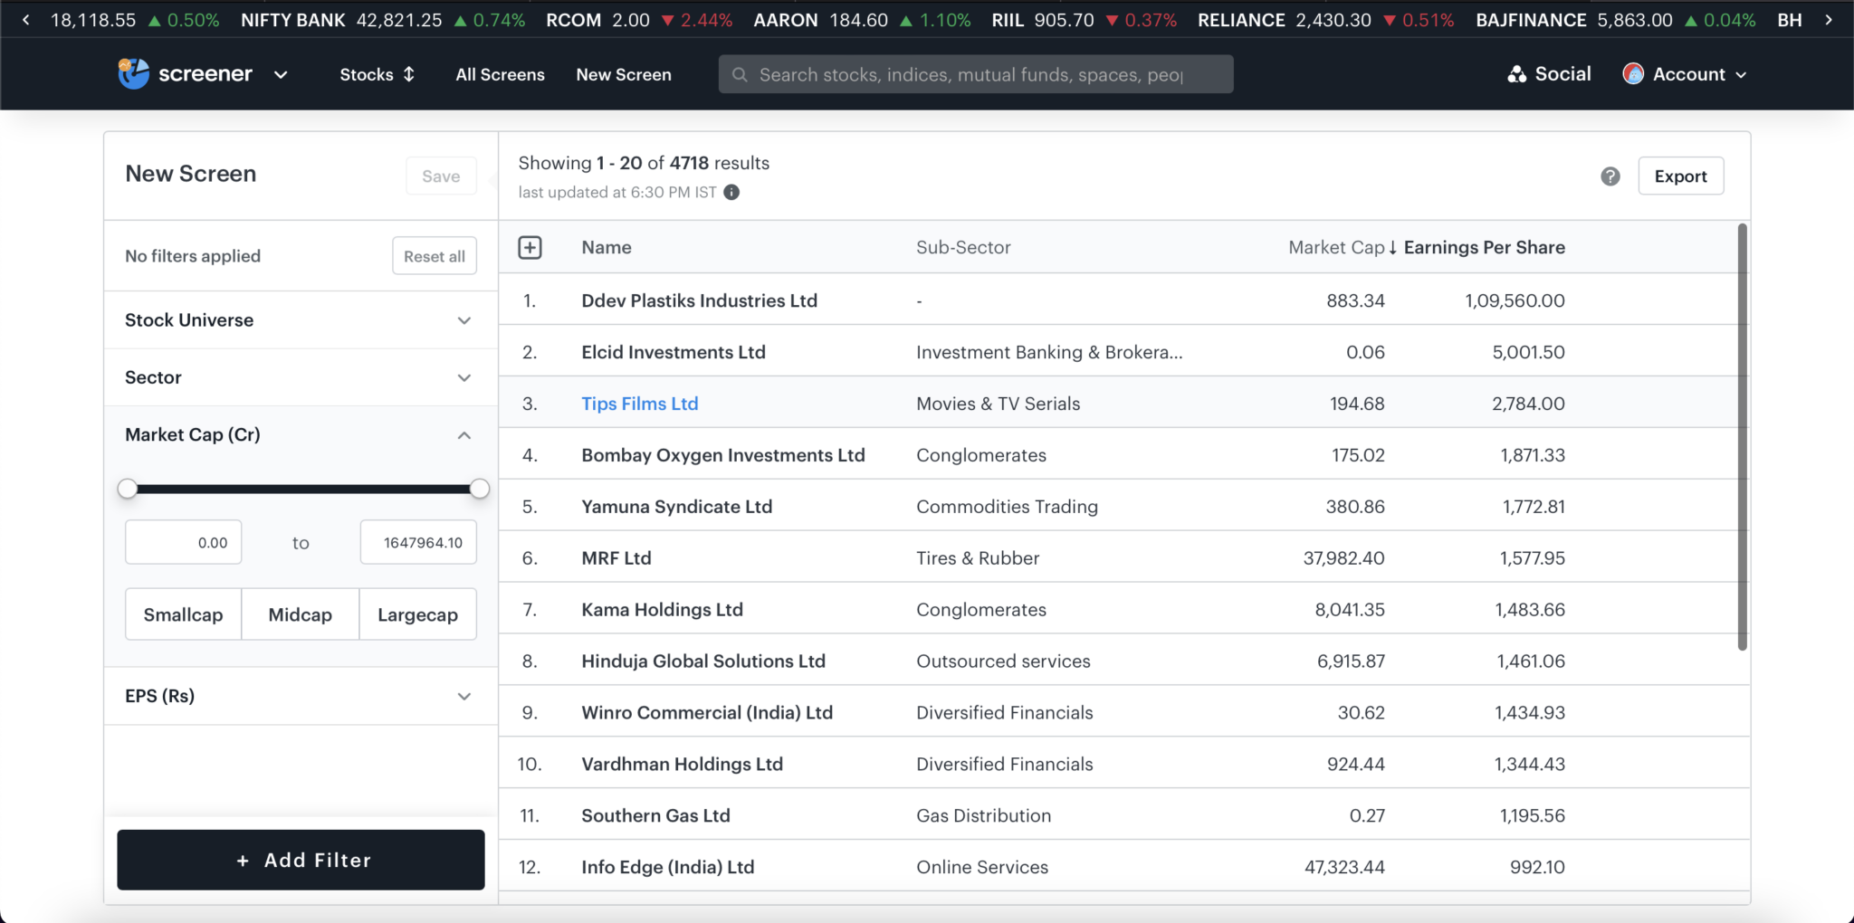Click the info icon beside last updated time

pyautogui.click(x=731, y=192)
